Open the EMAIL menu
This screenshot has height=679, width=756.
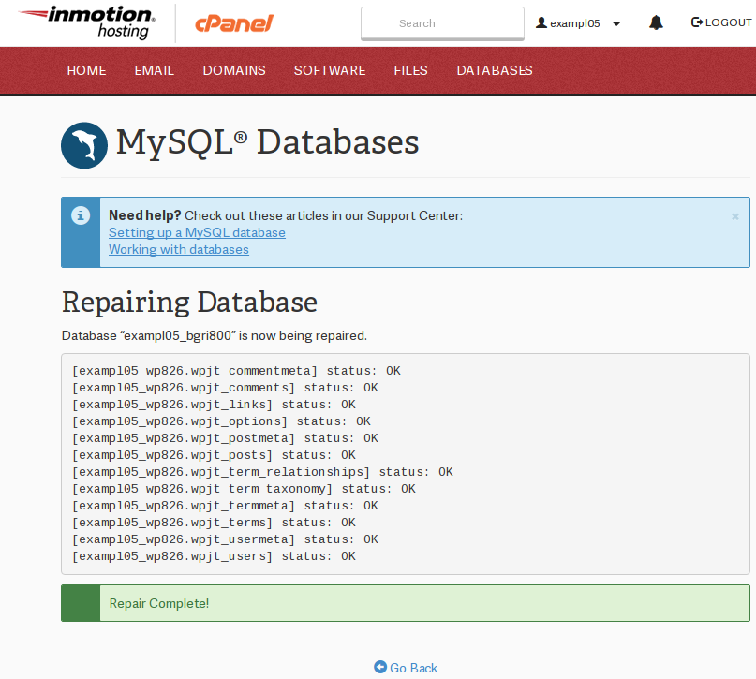[155, 70]
